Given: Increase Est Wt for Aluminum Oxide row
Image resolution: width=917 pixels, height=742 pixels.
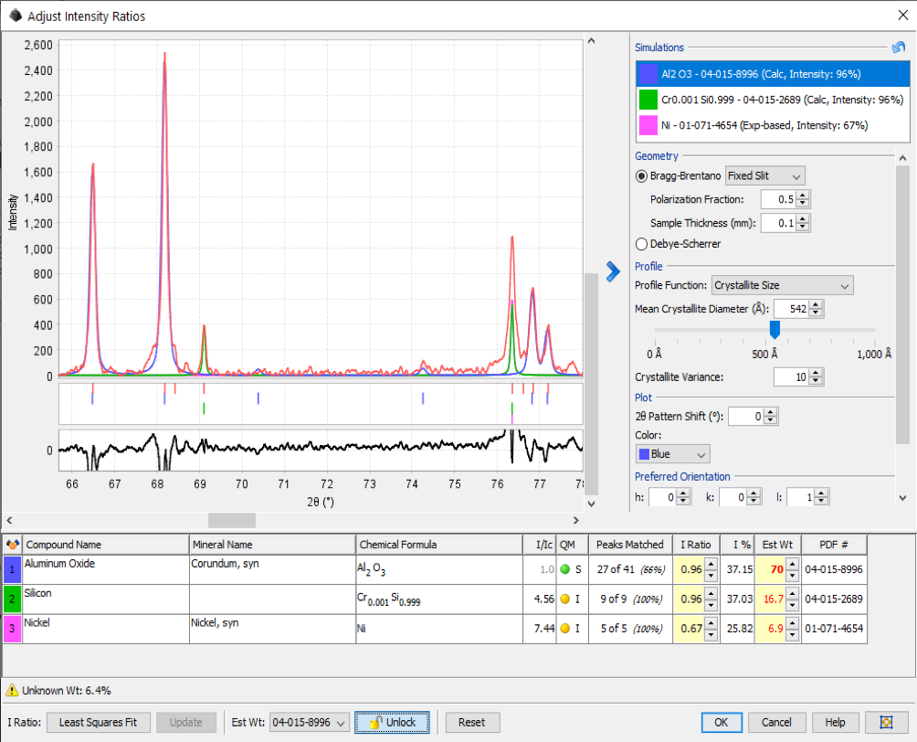Looking at the screenshot, I should (793, 565).
